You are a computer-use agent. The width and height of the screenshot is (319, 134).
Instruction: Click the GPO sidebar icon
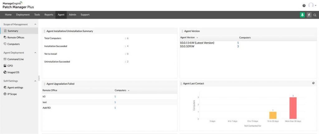5,66
